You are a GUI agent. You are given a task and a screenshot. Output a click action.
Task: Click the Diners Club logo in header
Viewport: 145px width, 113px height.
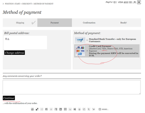134,2
